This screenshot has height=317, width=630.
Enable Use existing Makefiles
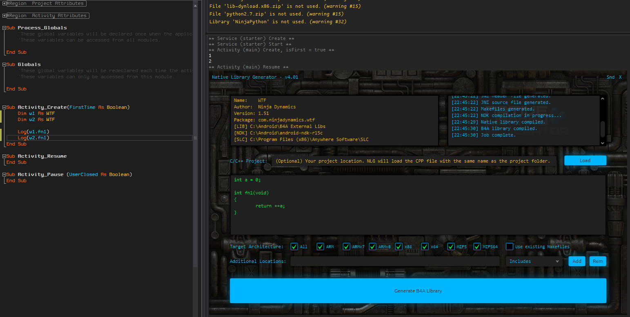pyautogui.click(x=510, y=247)
